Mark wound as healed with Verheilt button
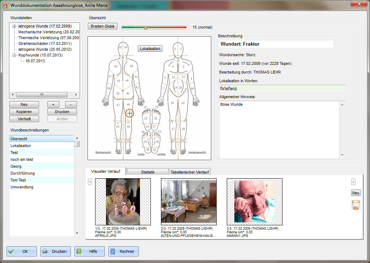 click(x=24, y=119)
